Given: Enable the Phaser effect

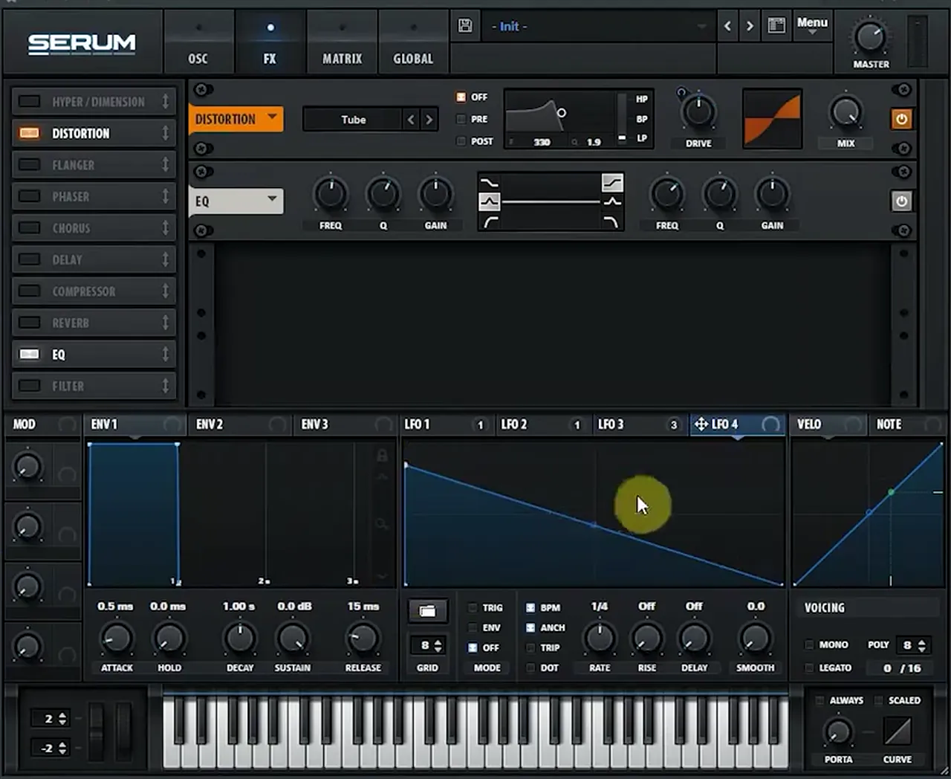Looking at the screenshot, I should tap(29, 196).
